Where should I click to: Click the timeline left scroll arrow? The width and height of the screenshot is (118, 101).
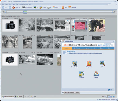tap(4, 12)
